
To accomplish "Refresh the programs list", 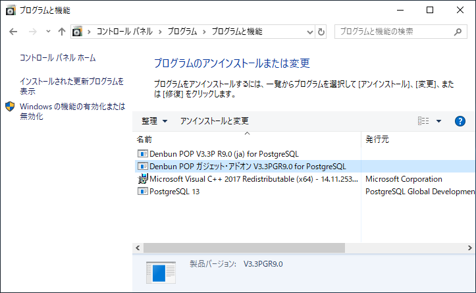I will tap(321, 32).
